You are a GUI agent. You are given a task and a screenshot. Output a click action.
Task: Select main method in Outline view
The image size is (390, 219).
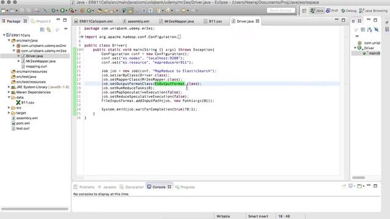click(372, 53)
